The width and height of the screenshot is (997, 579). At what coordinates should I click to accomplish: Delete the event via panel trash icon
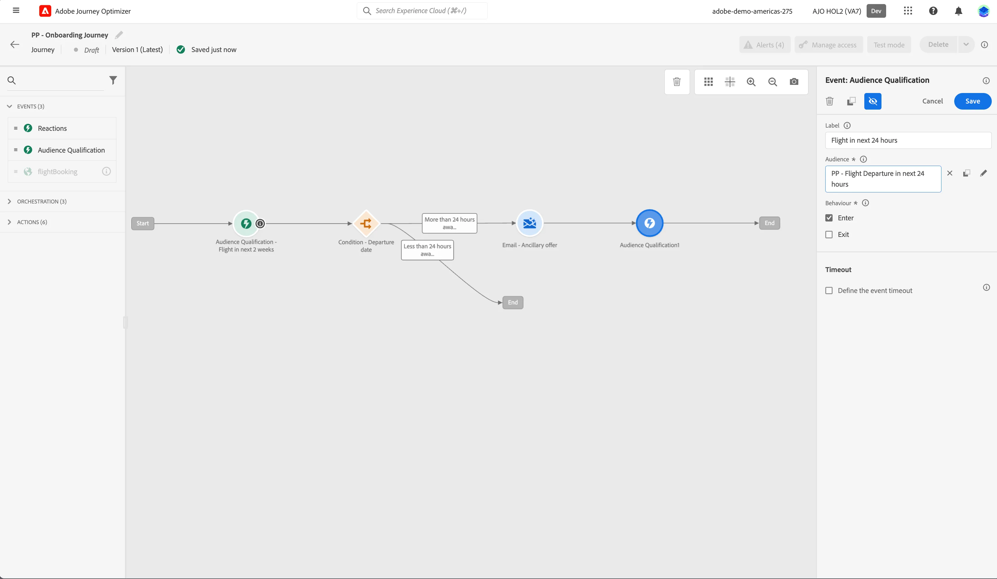830,101
